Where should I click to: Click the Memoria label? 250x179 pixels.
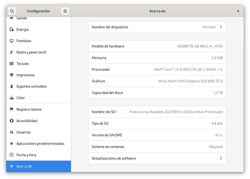[x=99, y=58]
